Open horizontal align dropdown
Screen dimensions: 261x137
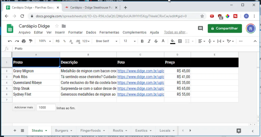coord(202,41)
